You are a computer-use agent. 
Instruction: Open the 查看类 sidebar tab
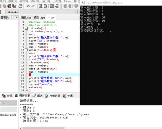click(4, 17)
